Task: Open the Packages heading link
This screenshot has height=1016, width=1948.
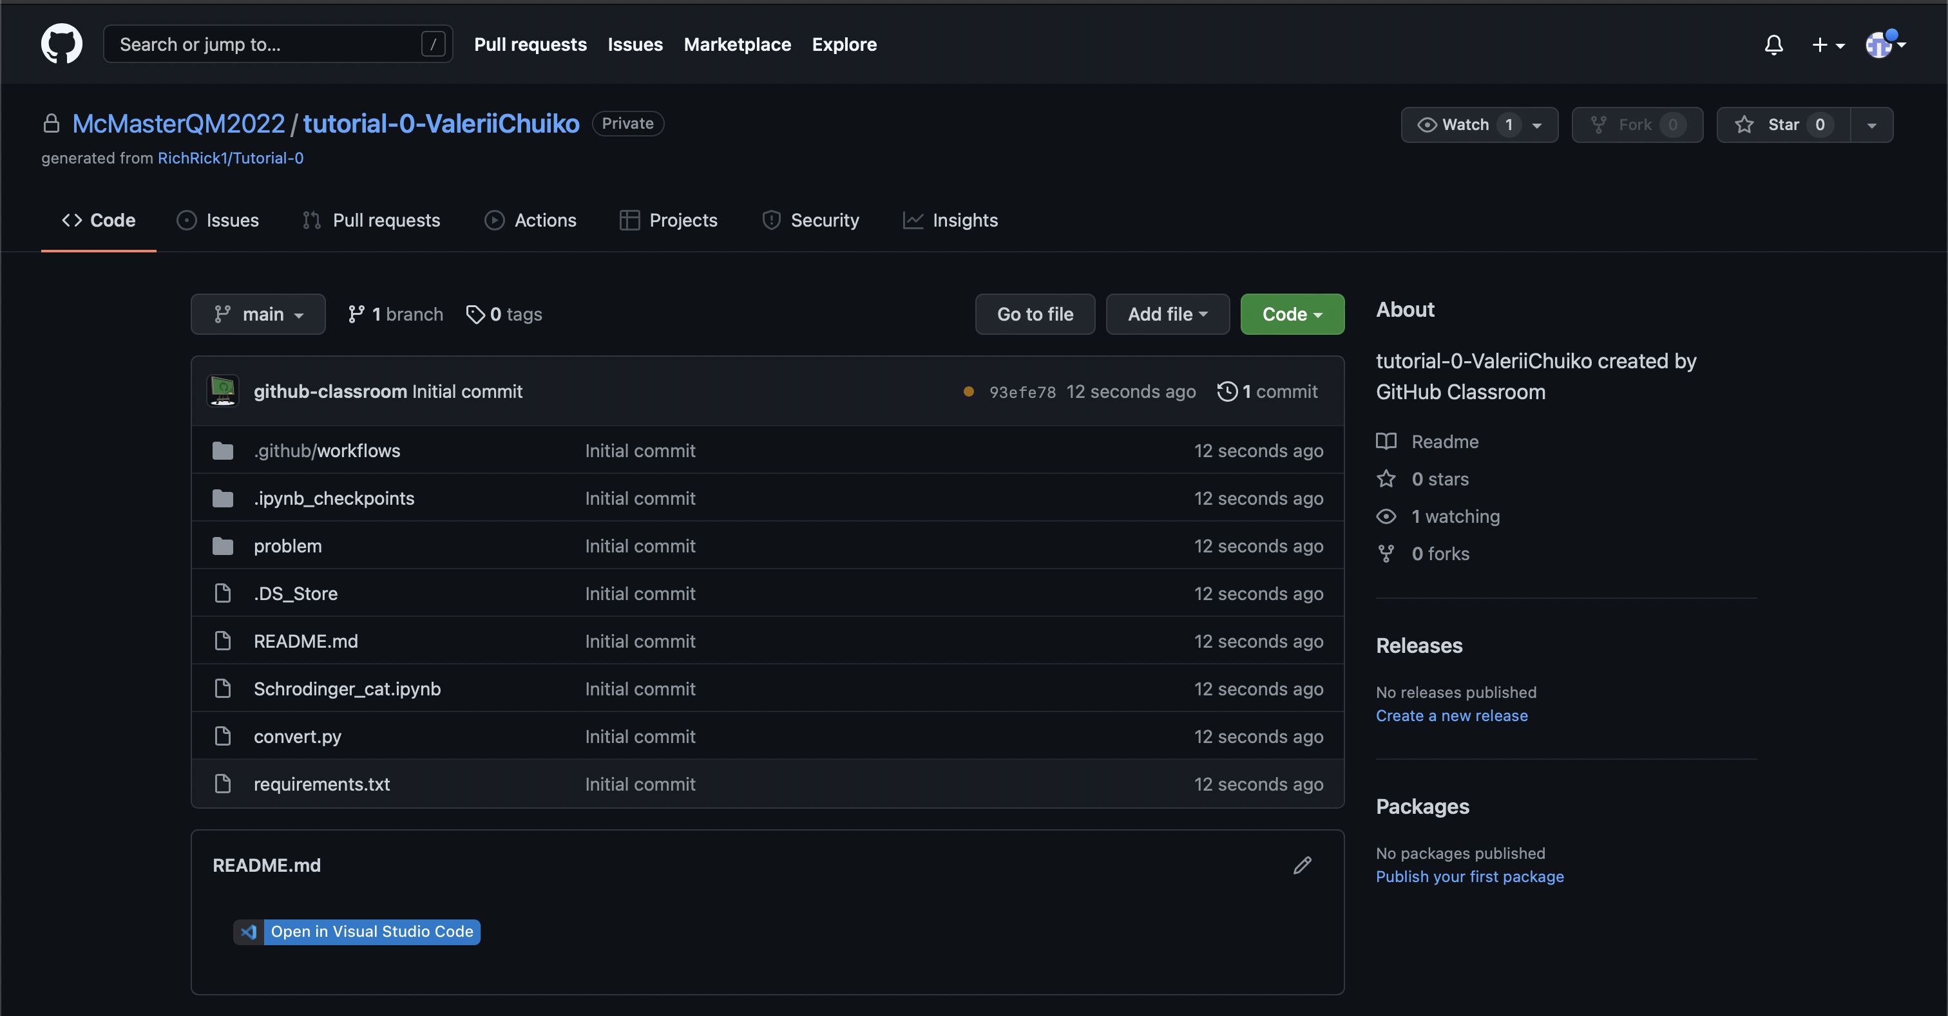Action: coord(1422,807)
